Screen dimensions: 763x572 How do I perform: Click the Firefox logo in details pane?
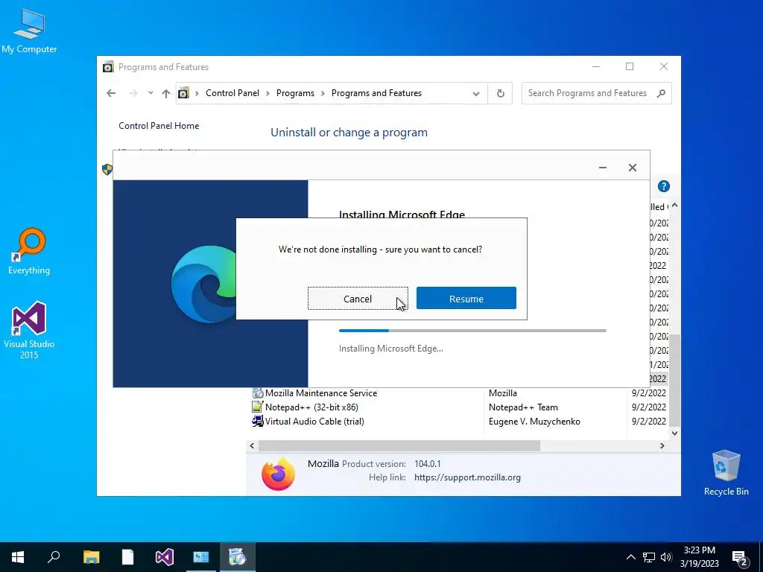click(x=279, y=473)
